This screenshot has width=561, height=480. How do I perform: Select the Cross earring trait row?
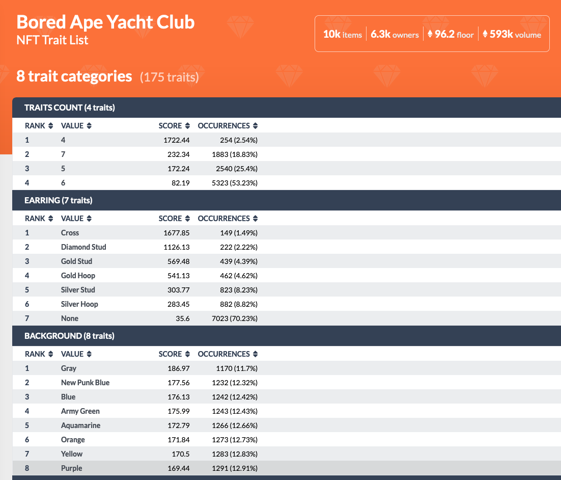click(x=70, y=233)
